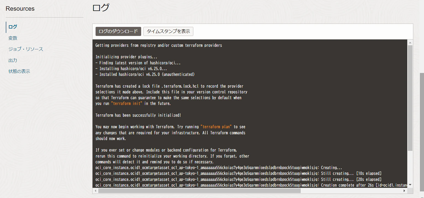Click the "Still creating... [10s elapsed]" line

(238, 174)
